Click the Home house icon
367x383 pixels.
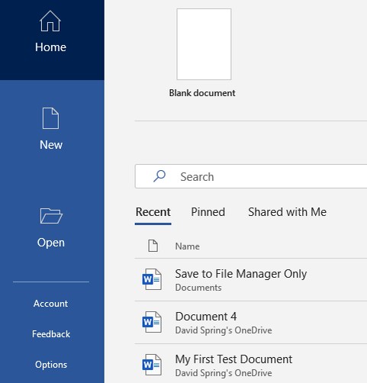pyautogui.click(x=50, y=21)
